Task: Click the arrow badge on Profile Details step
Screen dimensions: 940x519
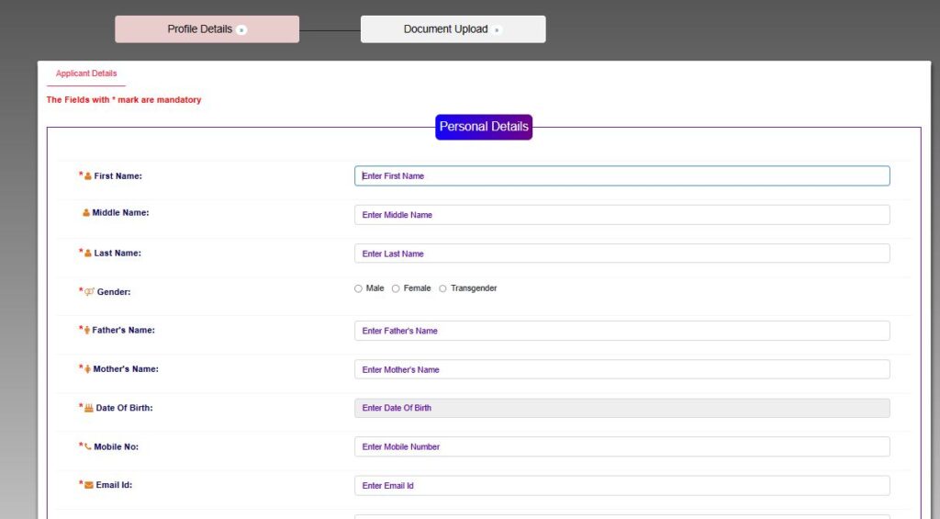Action: pyautogui.click(x=241, y=29)
